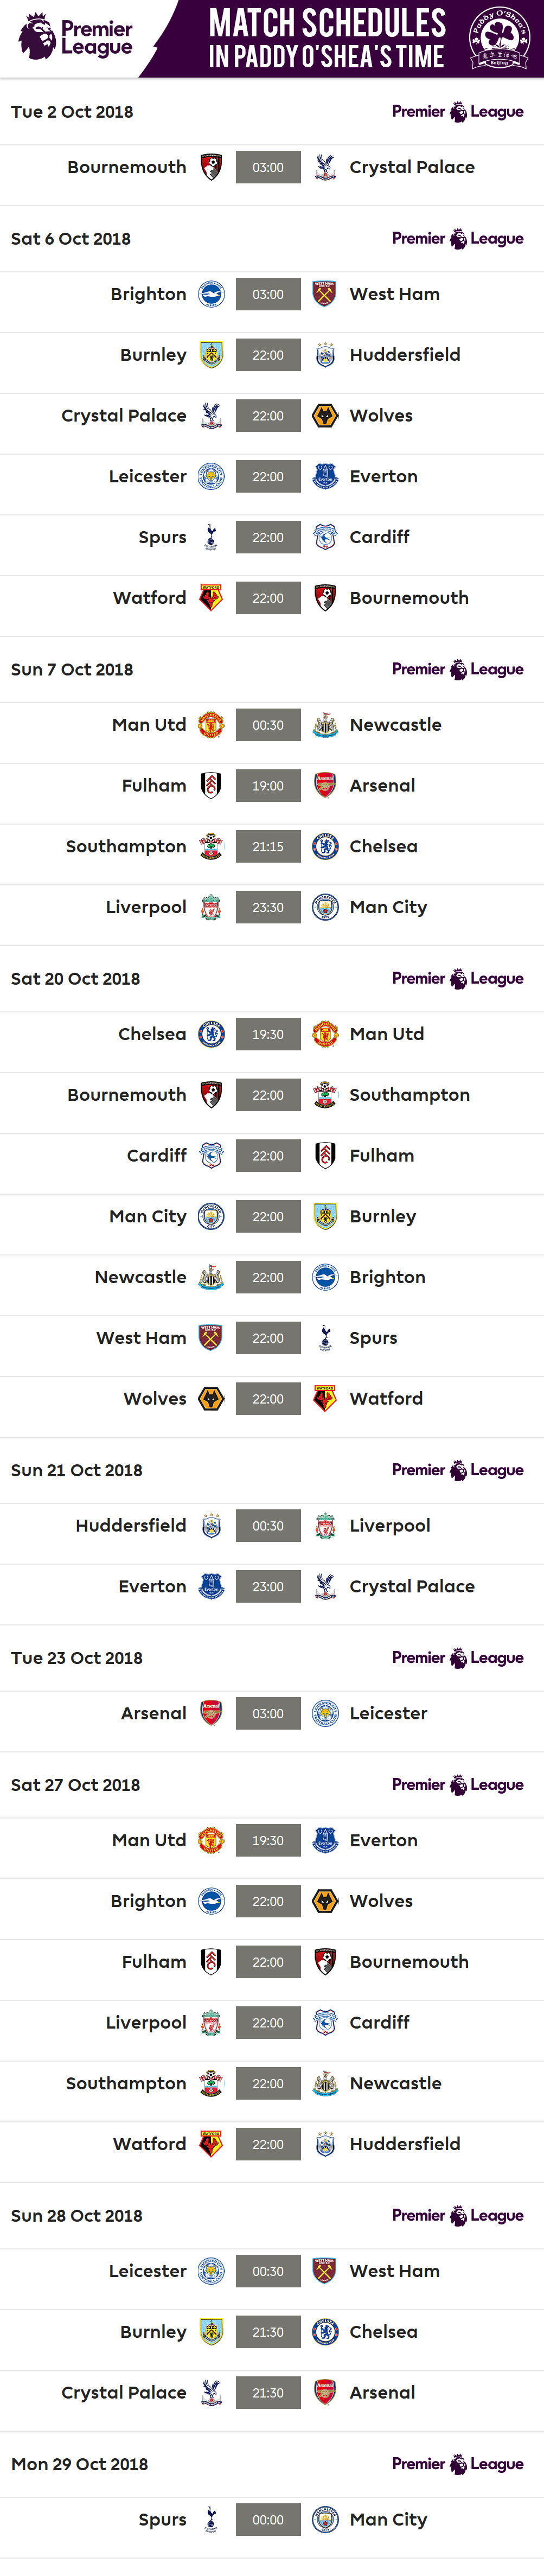
Task: Click Everton crest versus Crystal Palace
Action: click(211, 1586)
